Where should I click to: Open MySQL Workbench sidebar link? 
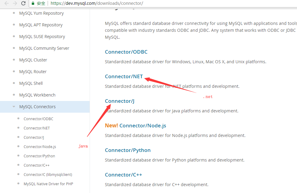point(37,95)
